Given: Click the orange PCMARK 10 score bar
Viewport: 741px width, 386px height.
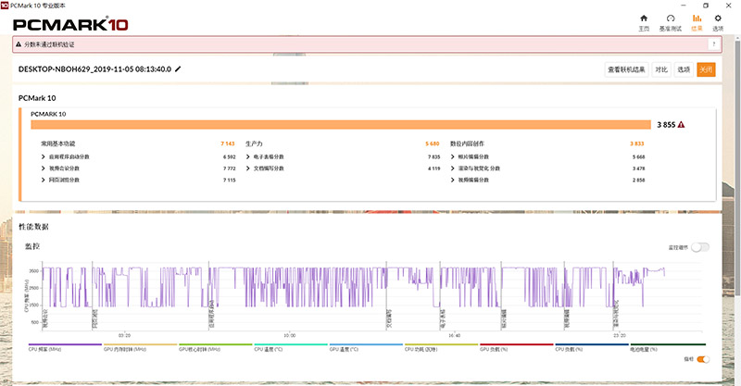Looking at the screenshot, I should tap(341, 125).
